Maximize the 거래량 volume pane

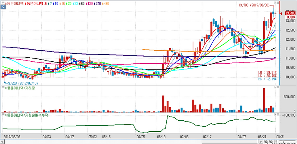tap(278, 87)
